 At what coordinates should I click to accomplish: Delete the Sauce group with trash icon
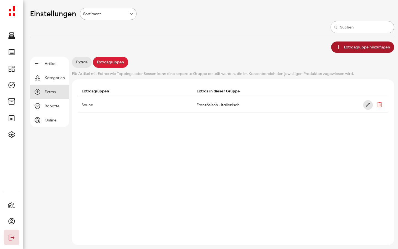379,105
